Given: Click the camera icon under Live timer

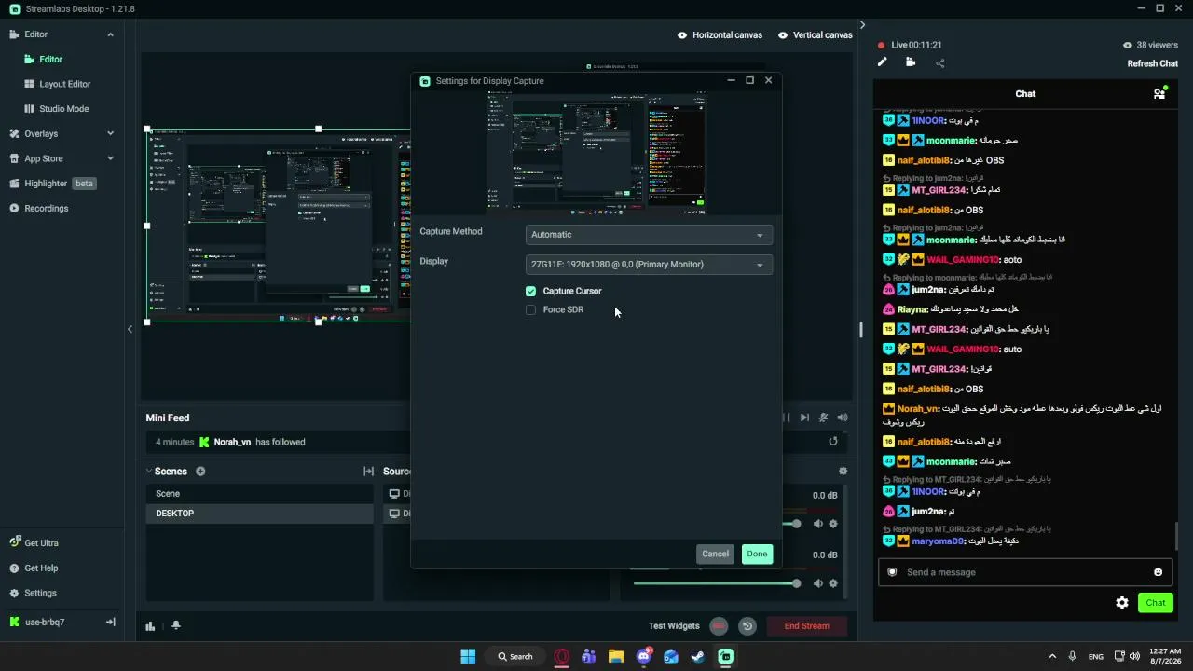Looking at the screenshot, I should 911,62.
